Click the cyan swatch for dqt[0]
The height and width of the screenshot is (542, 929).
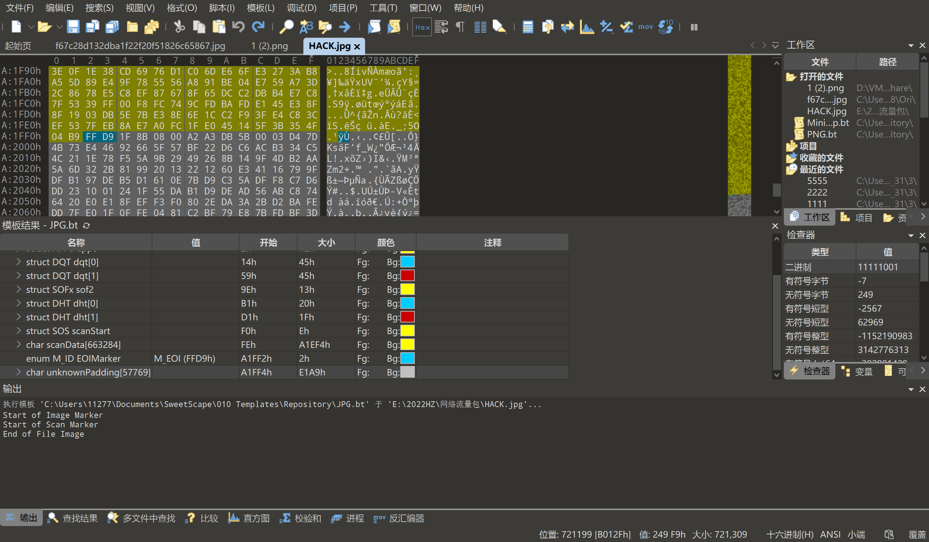click(x=408, y=262)
